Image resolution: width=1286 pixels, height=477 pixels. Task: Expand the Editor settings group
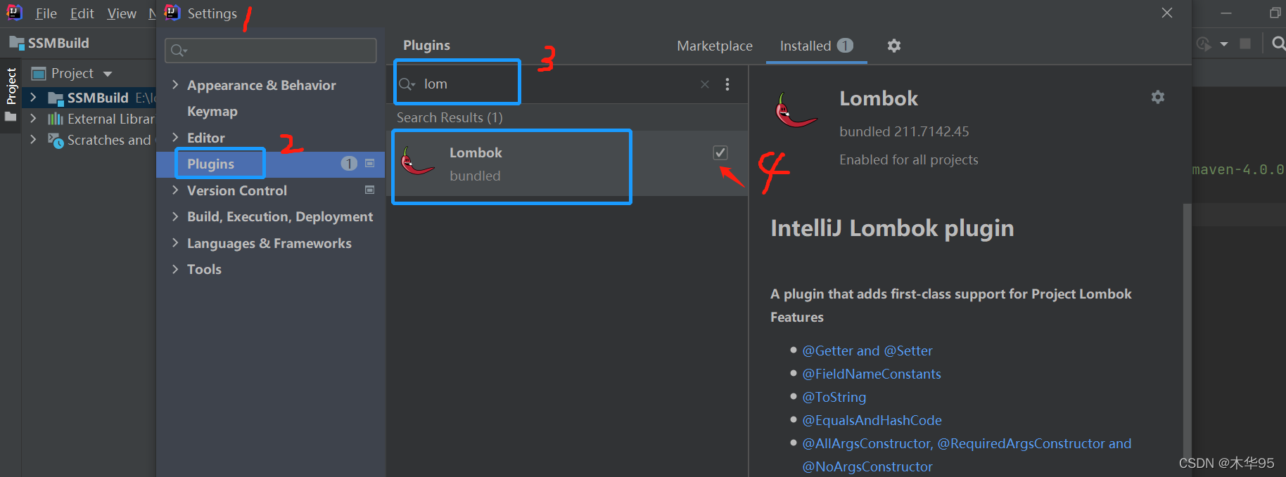pos(175,138)
